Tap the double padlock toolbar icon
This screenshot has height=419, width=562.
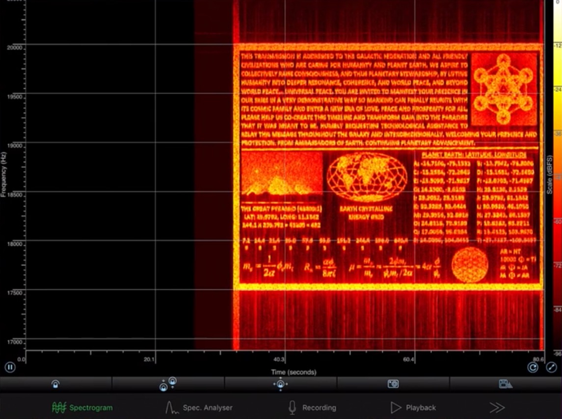tap(168, 384)
